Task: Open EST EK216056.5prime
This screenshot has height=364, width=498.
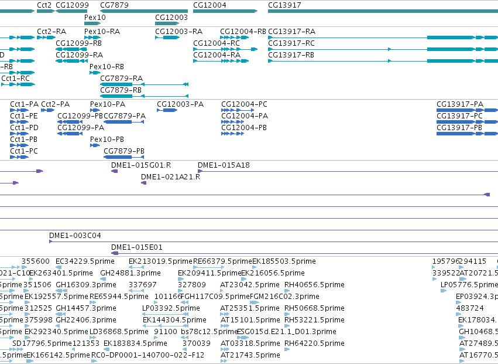Action: [273, 273]
